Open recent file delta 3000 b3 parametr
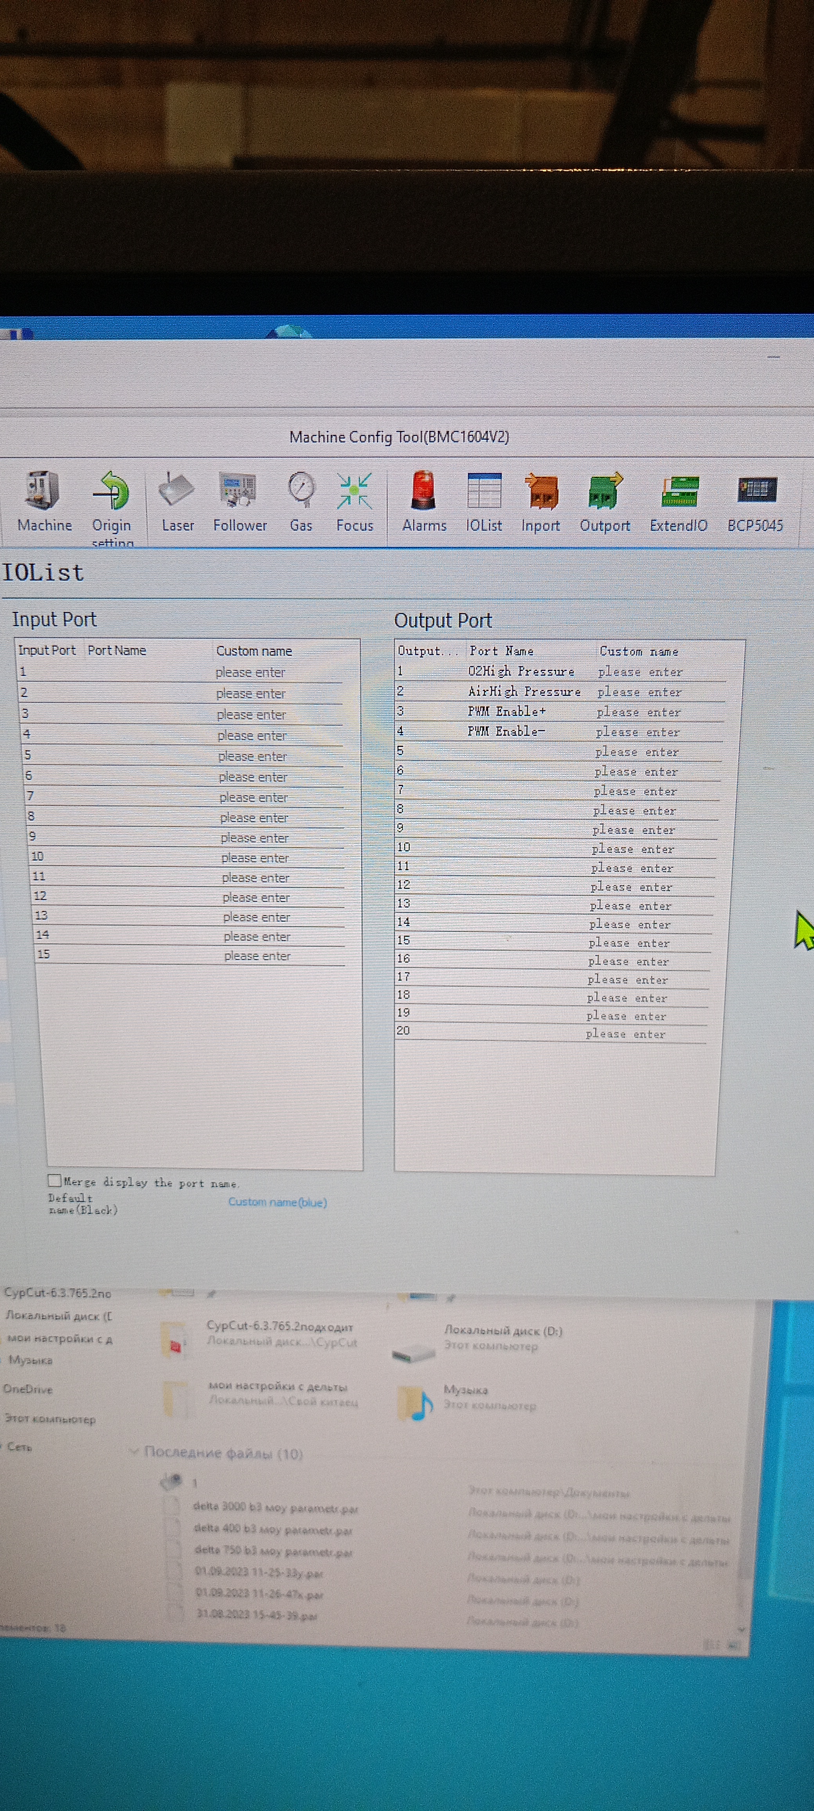The image size is (814, 1811). (x=276, y=1508)
